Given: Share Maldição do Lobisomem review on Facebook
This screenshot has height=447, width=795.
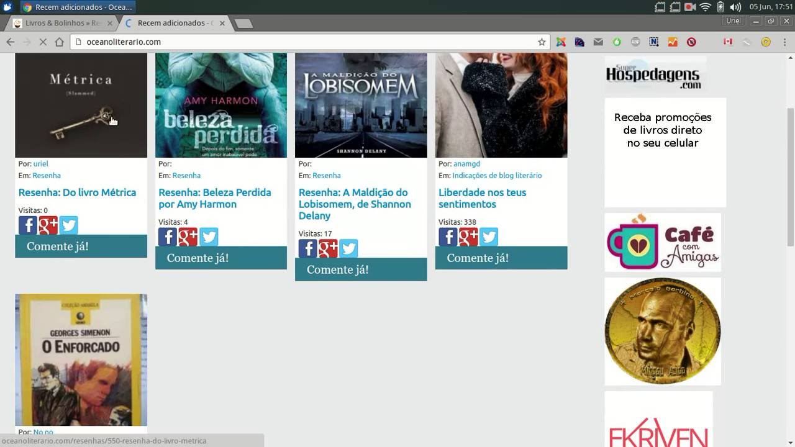Looking at the screenshot, I should (307, 248).
